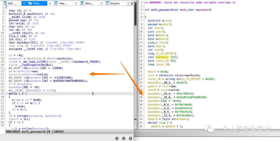Click the 'break;' statement in IDA
280x141 pixels.
coord(20,106)
